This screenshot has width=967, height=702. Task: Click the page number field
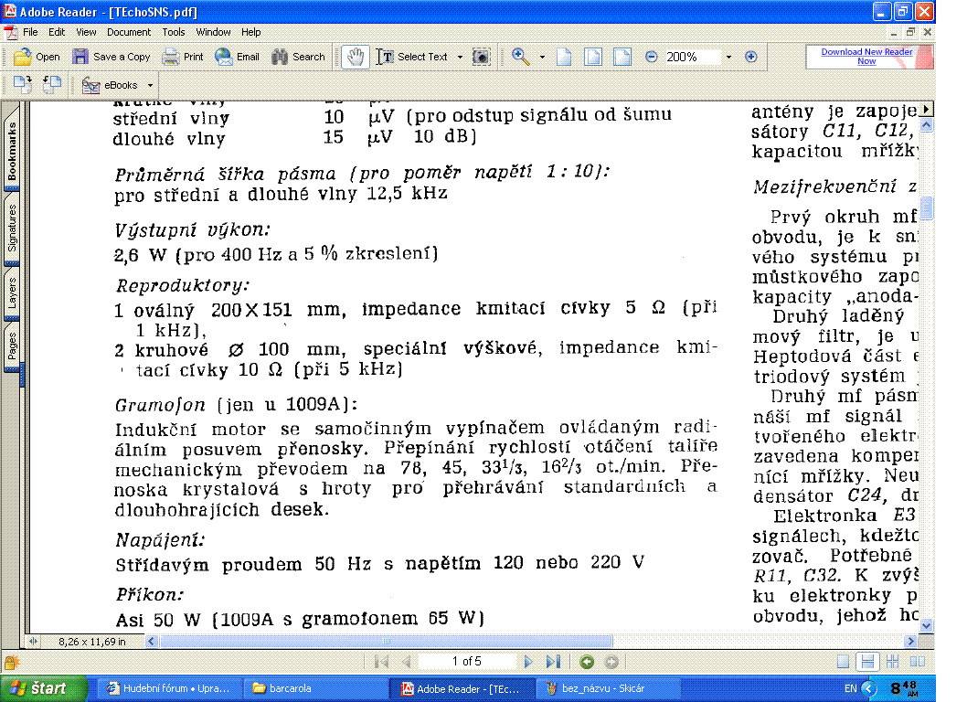pyautogui.click(x=466, y=662)
